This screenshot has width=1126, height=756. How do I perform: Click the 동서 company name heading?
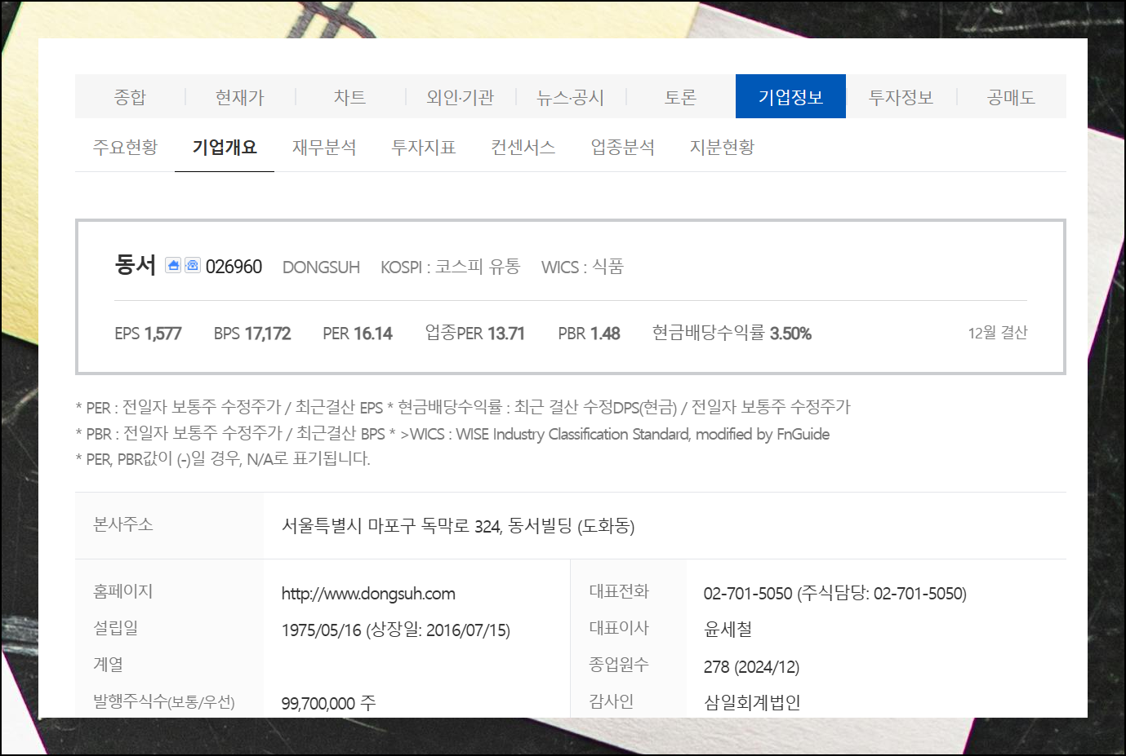136,265
